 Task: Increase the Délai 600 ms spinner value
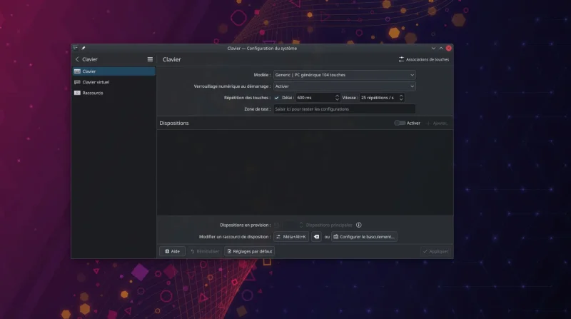pos(337,96)
